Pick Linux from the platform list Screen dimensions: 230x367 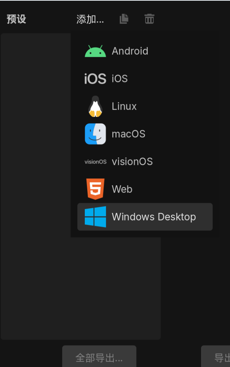point(124,106)
